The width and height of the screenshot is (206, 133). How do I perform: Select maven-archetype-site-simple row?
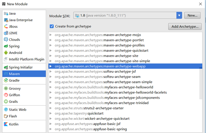click(x=125, y=61)
